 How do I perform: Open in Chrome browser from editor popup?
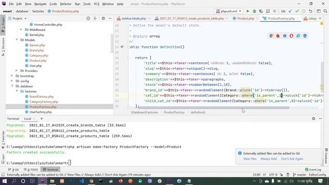coord(271,36)
